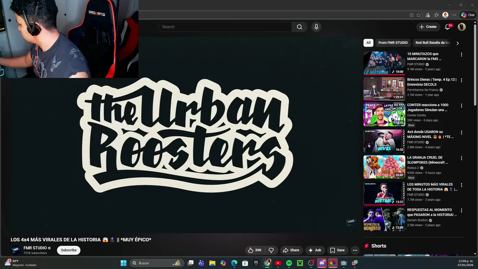478x269 pixels.
Task: Click the YouTube search magnifier button
Action: [x=299, y=27]
